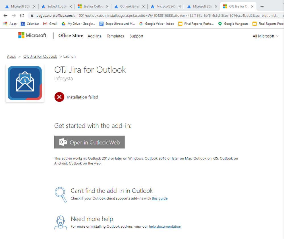Click the Microsoft logo
This screenshot has height=239, width=284.
point(32,35)
